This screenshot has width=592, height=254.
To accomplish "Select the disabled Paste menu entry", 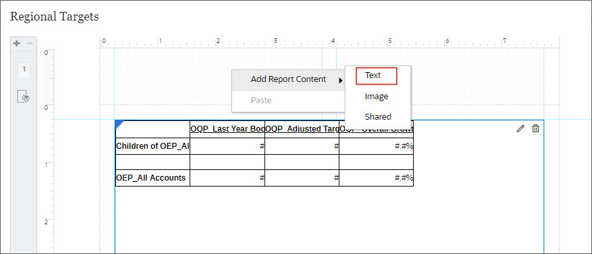I will pos(288,101).
